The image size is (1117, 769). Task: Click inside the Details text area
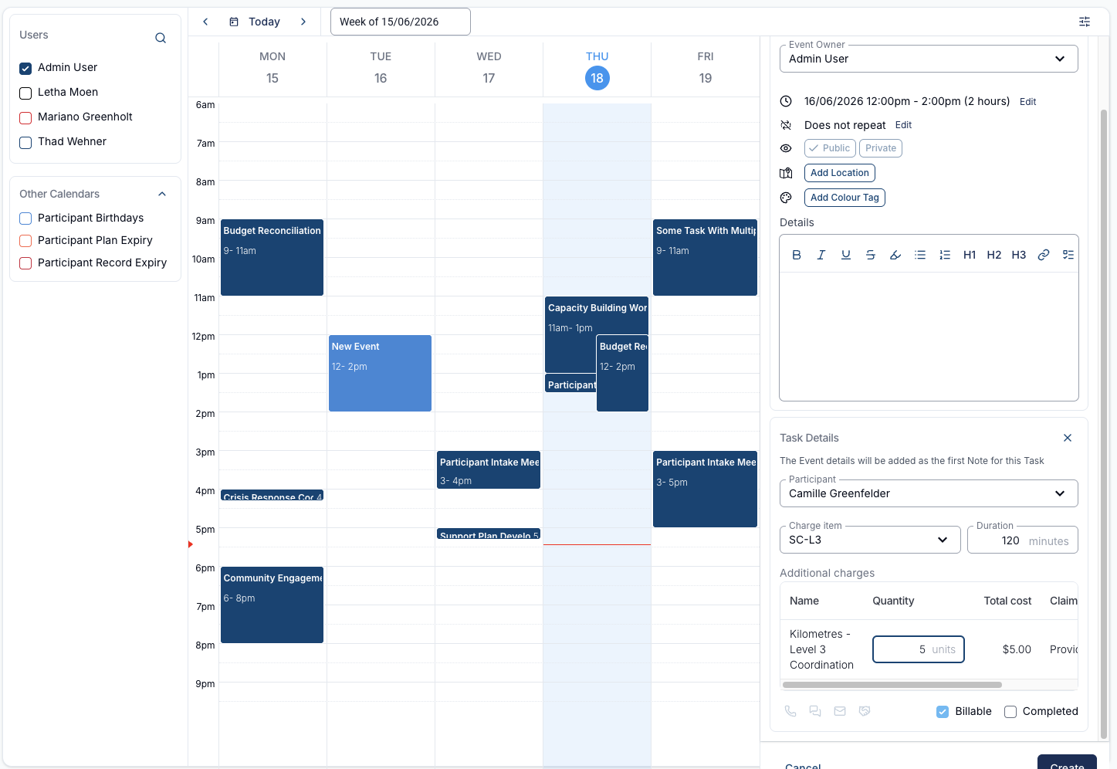(929, 336)
